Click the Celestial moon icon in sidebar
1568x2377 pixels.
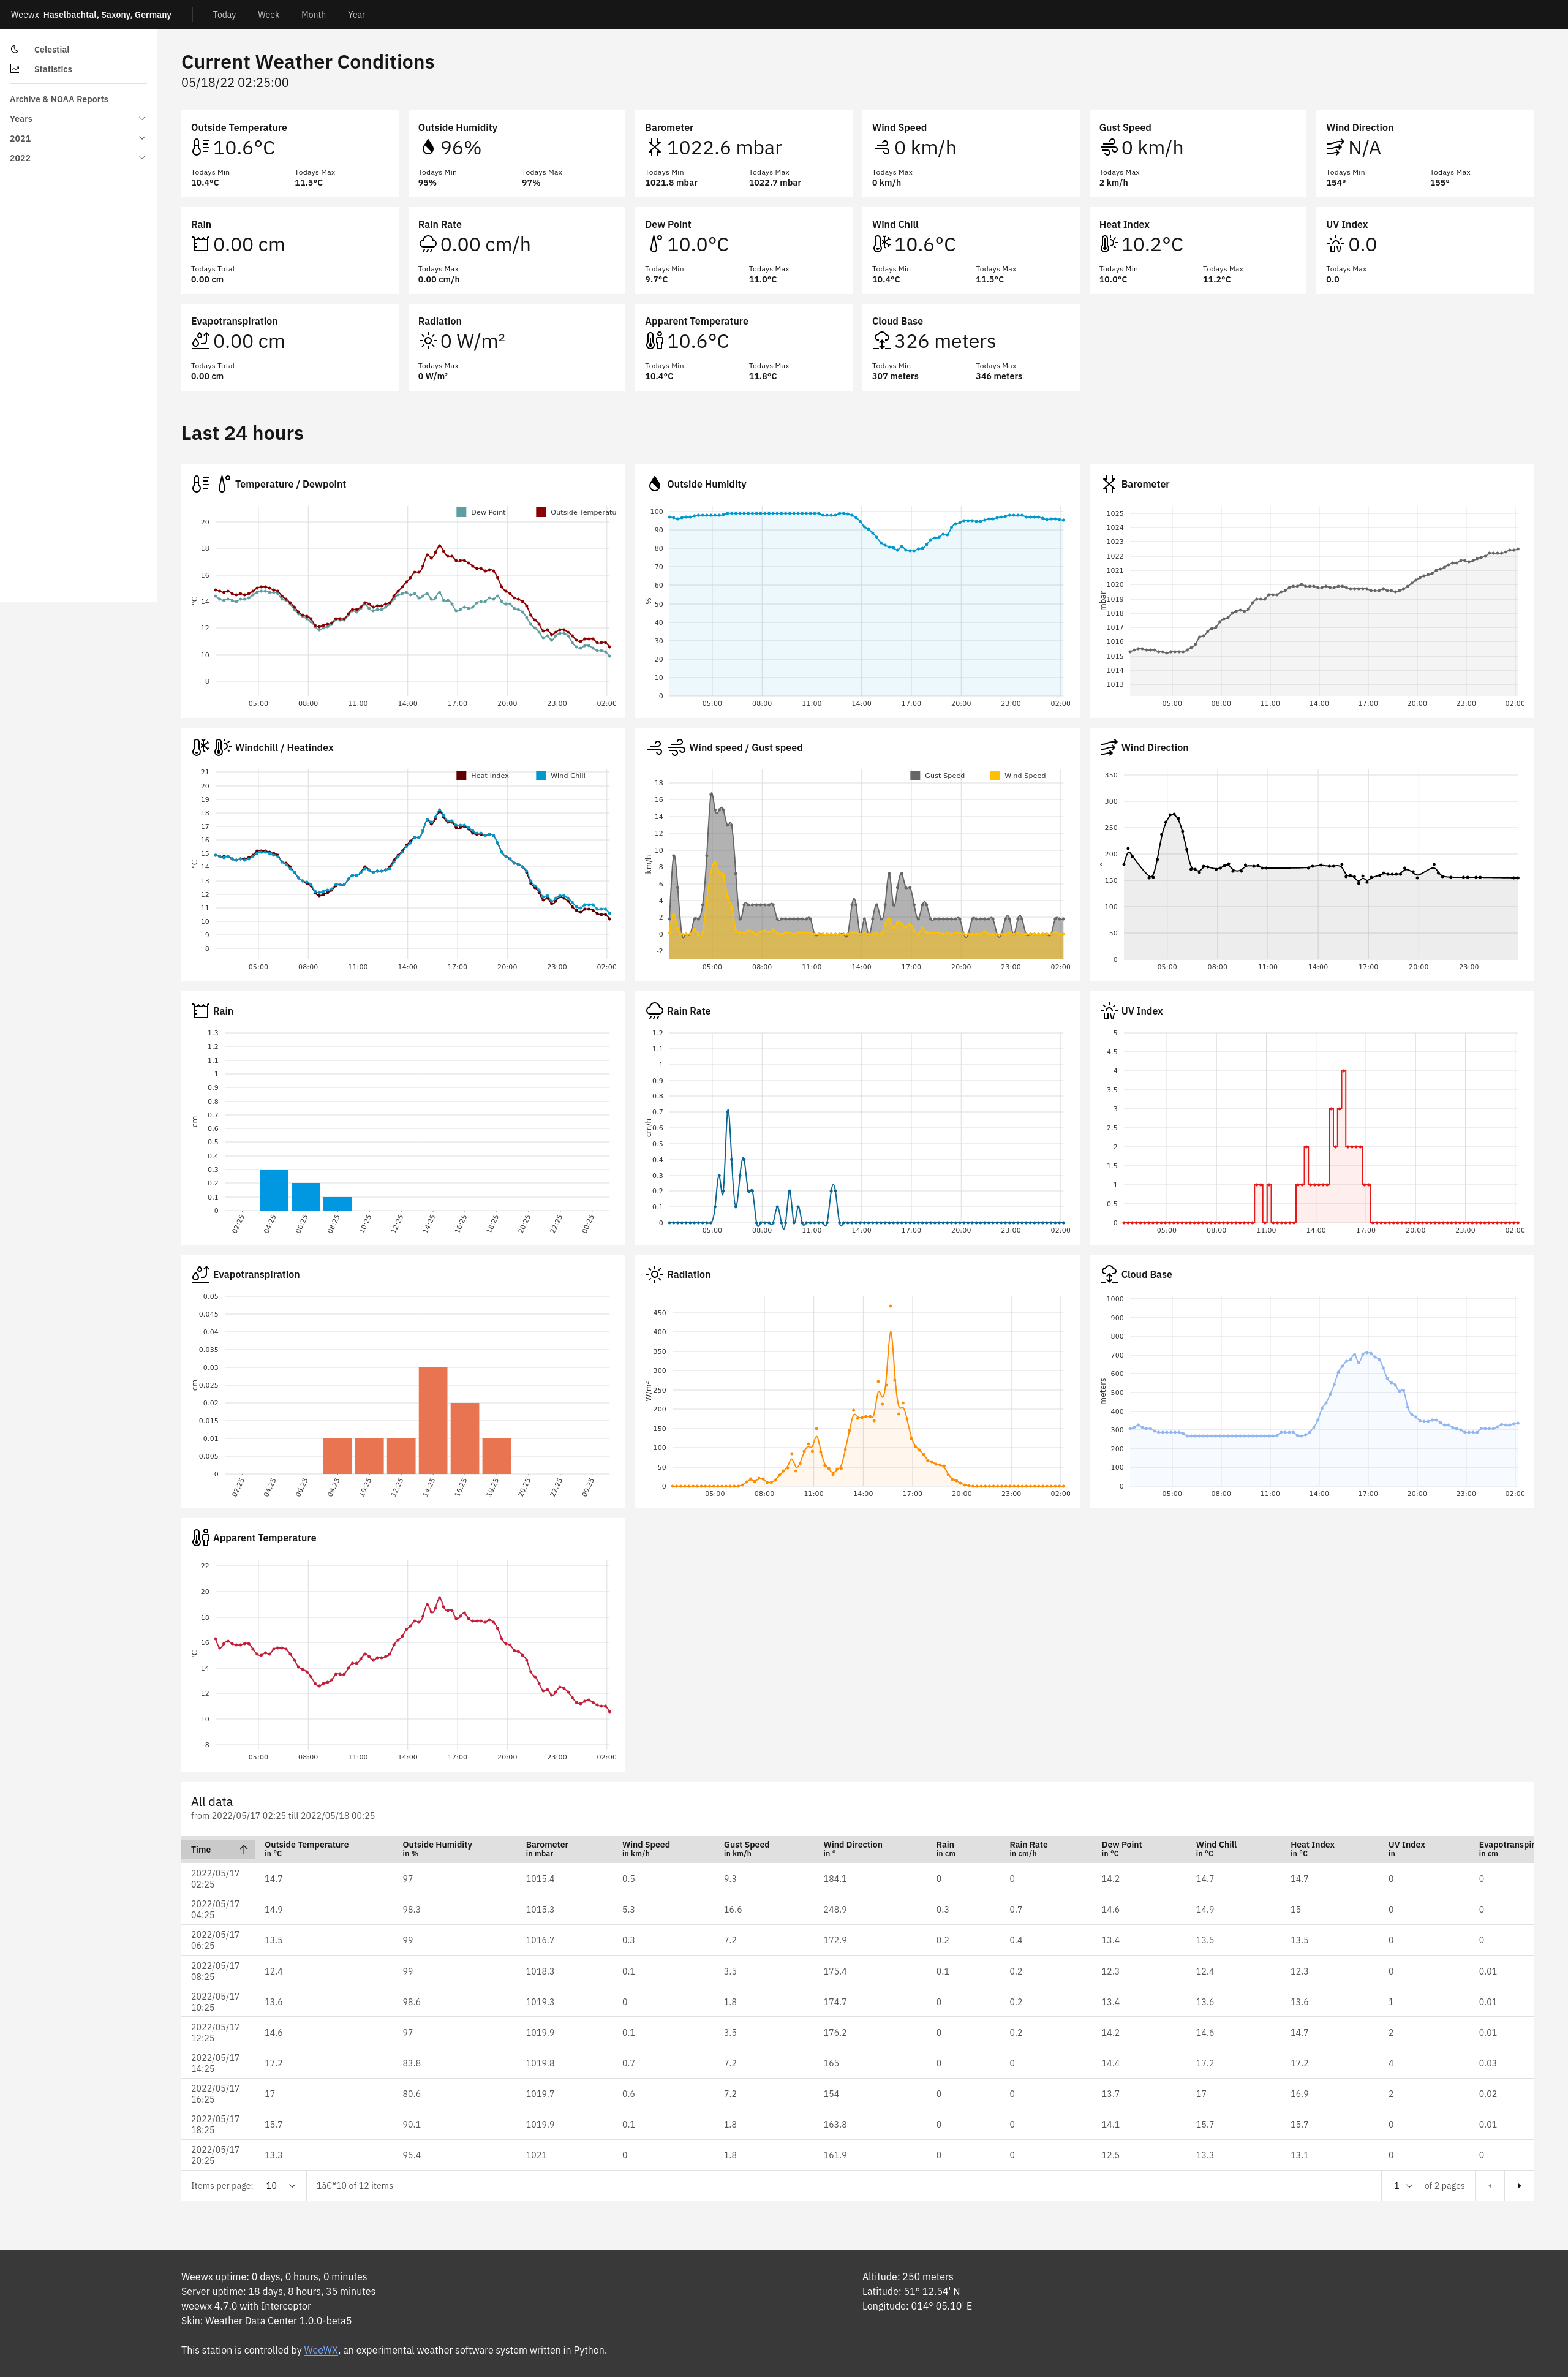pyautogui.click(x=15, y=49)
